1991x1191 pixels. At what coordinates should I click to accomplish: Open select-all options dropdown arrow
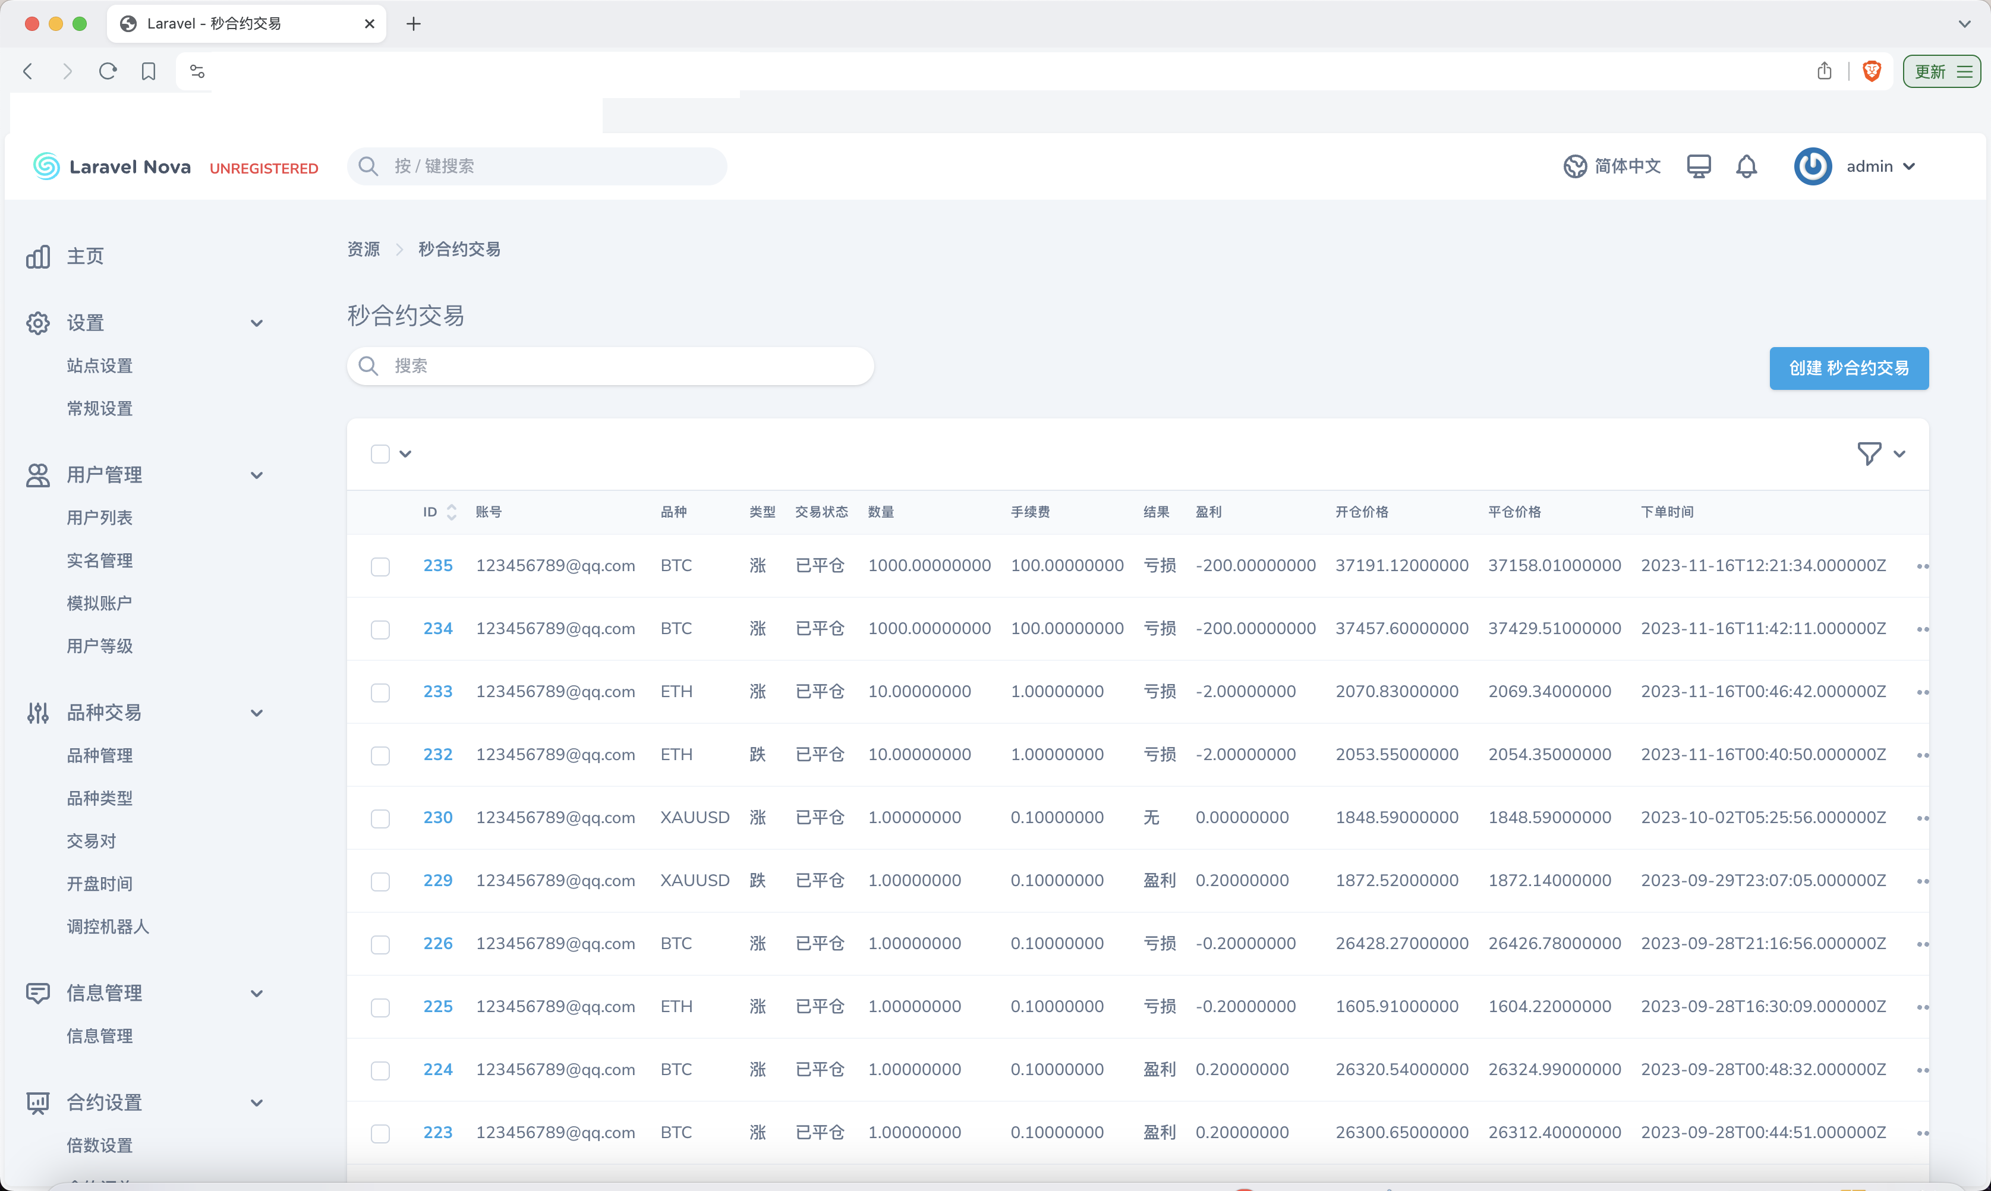pyautogui.click(x=405, y=454)
